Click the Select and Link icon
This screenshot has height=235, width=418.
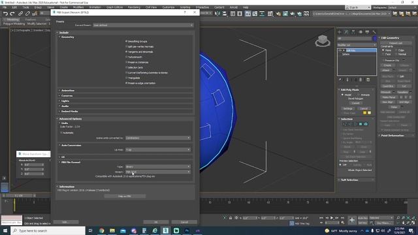[20, 13]
